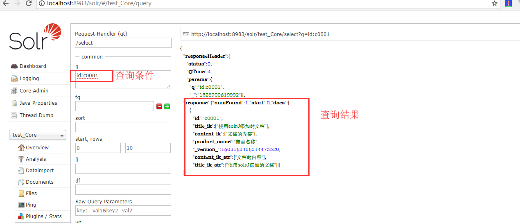The width and height of the screenshot is (520, 223).
Task: Open the Thread Dump menu item
Action: click(x=36, y=115)
